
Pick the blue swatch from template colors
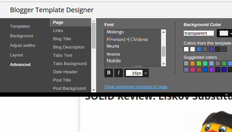[x=199, y=49]
